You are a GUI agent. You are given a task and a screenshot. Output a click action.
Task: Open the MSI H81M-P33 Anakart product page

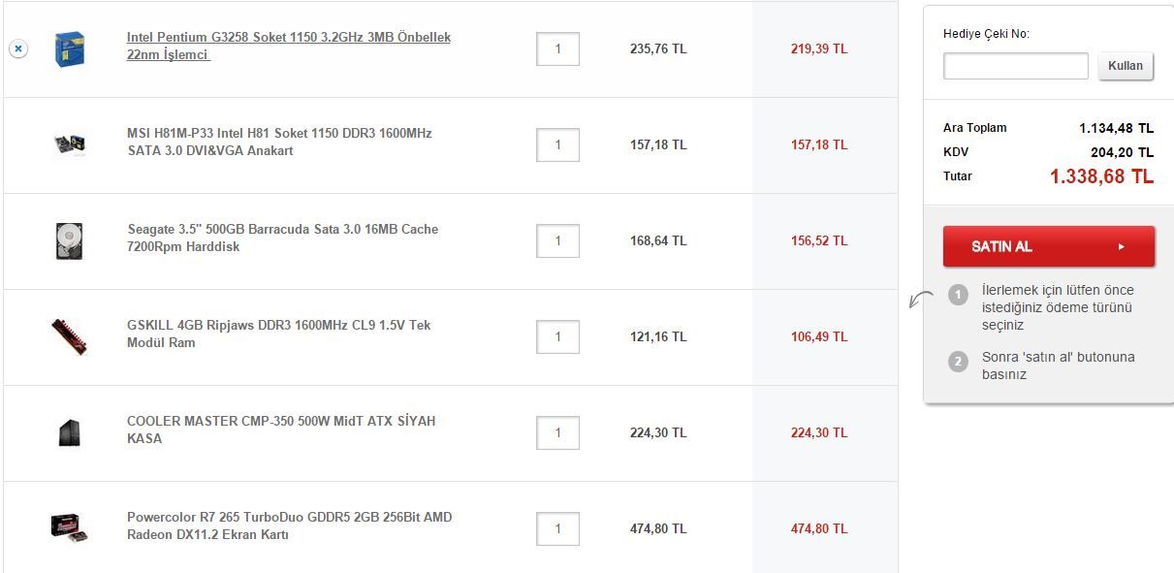coord(279,142)
